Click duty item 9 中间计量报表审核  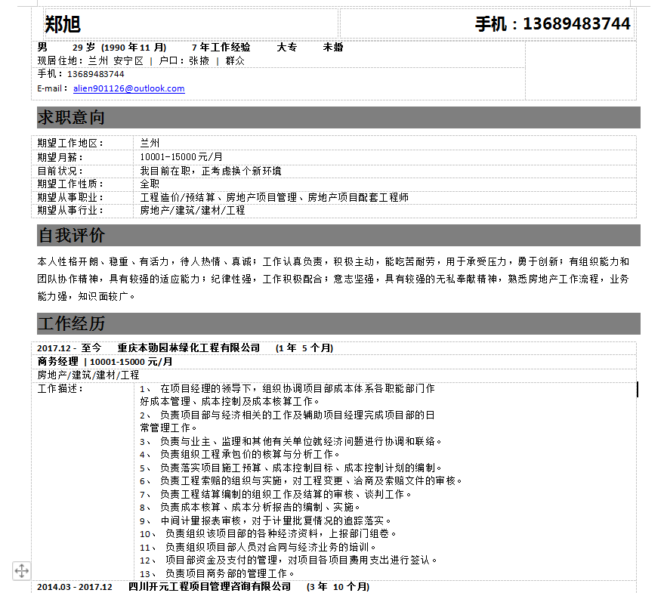[265, 520]
